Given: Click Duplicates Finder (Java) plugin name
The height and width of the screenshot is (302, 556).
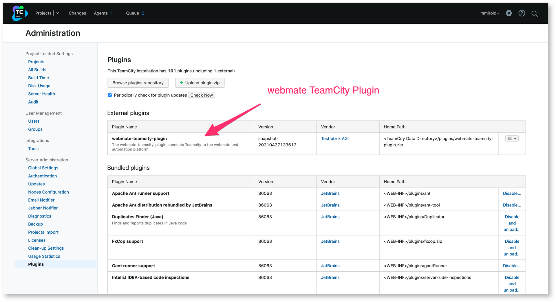Looking at the screenshot, I should point(138,217).
